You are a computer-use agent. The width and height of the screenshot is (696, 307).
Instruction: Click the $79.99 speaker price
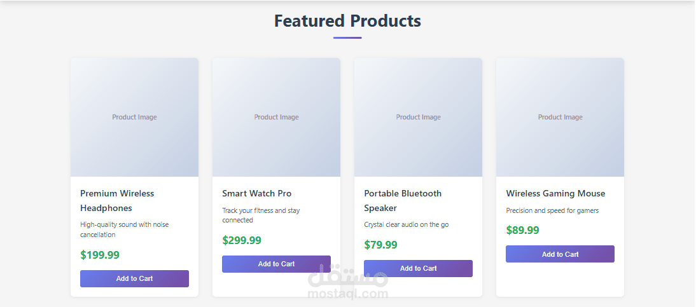(x=380, y=245)
